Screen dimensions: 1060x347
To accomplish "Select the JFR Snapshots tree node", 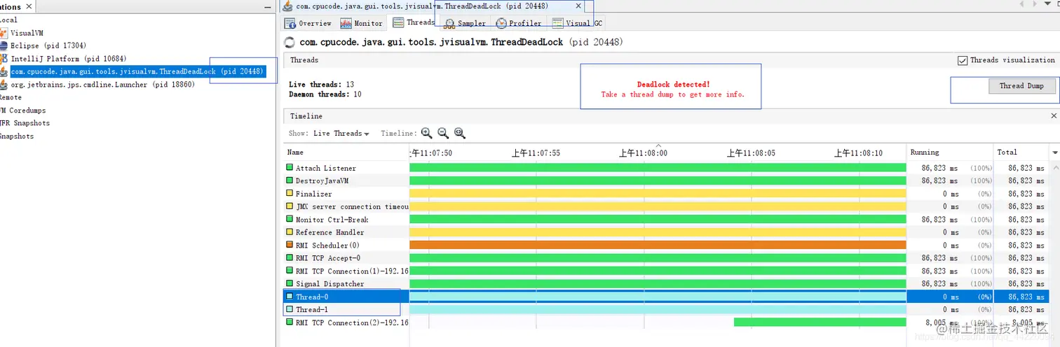I will (25, 123).
